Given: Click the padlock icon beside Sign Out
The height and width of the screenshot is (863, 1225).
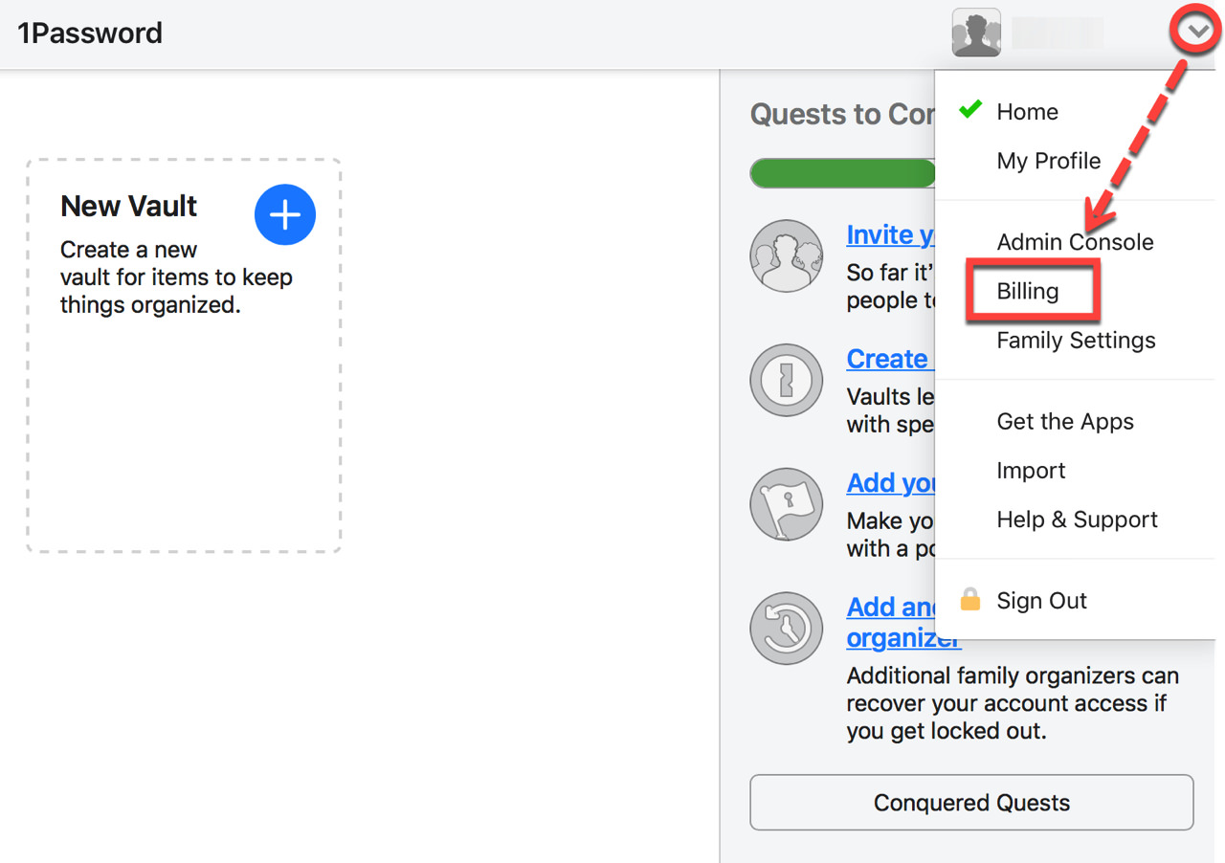Looking at the screenshot, I should click(x=970, y=600).
